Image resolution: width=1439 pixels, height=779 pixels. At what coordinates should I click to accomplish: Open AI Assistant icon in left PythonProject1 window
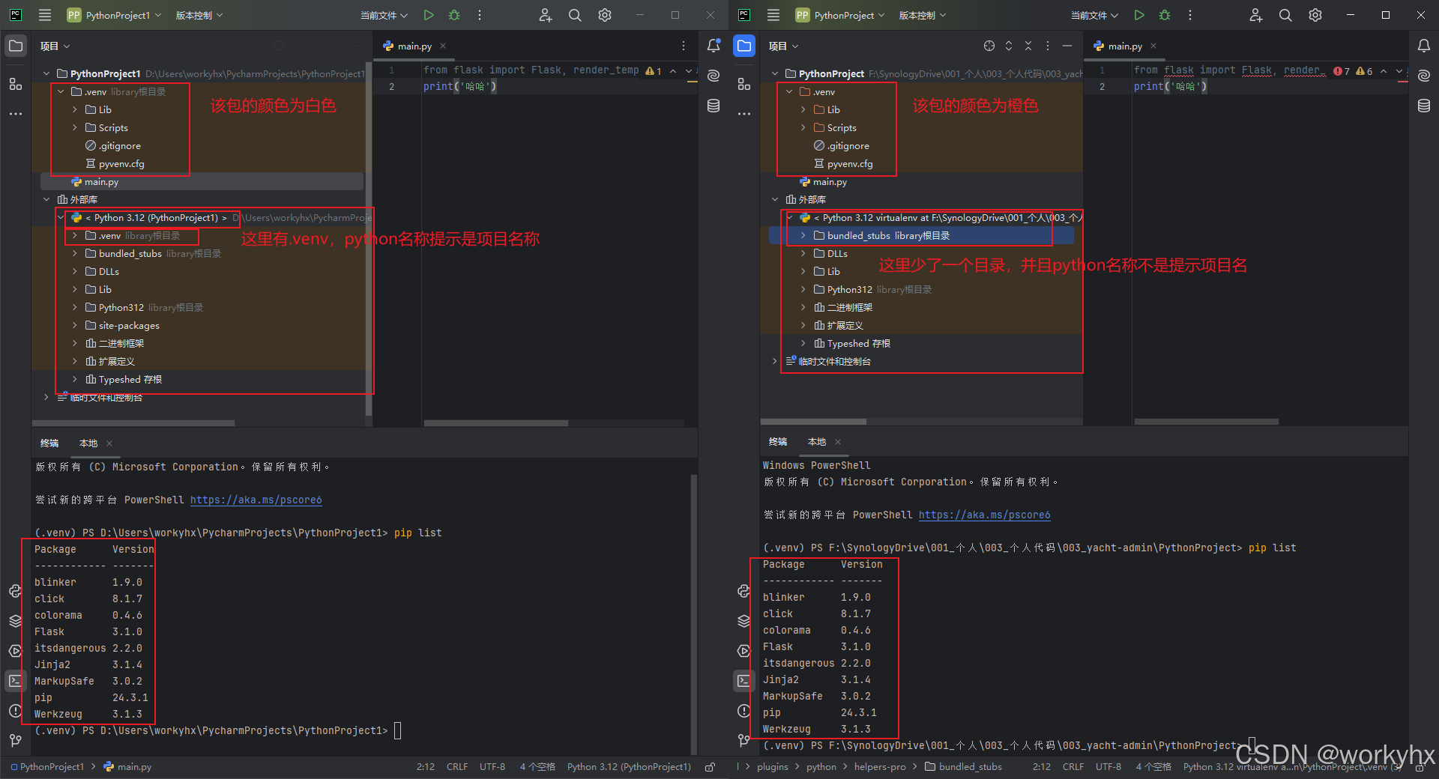(x=714, y=76)
